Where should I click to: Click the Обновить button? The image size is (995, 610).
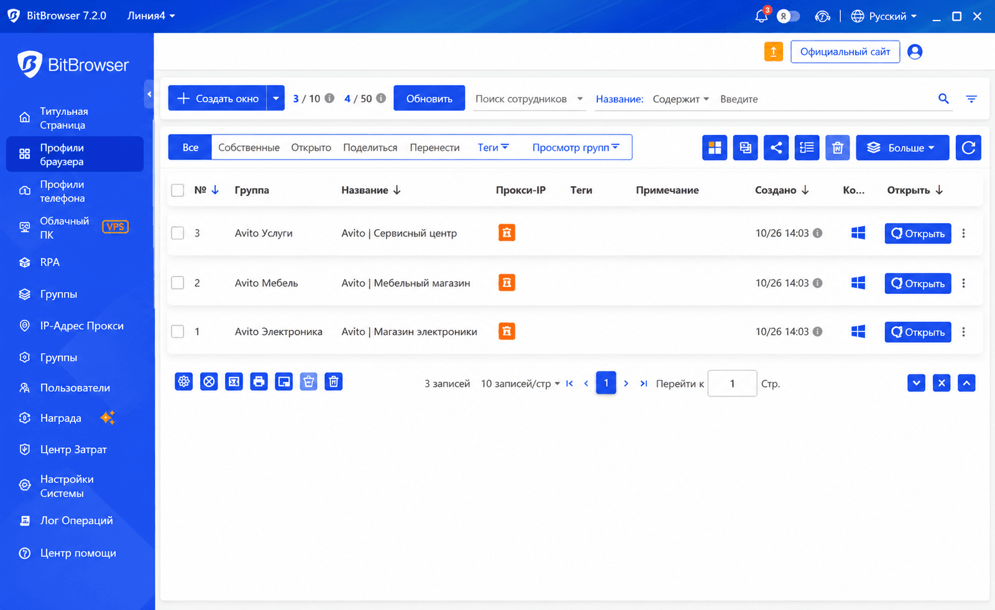(429, 98)
